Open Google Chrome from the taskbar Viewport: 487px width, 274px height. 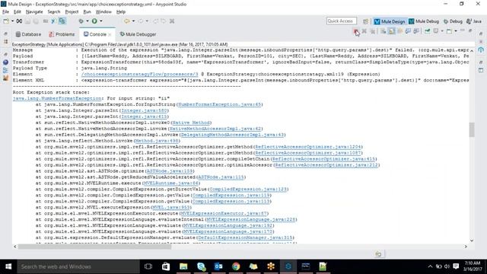(x=236, y=266)
